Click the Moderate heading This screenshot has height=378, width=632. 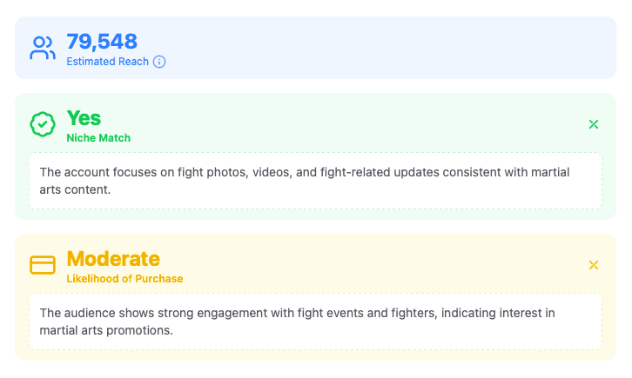(x=113, y=259)
